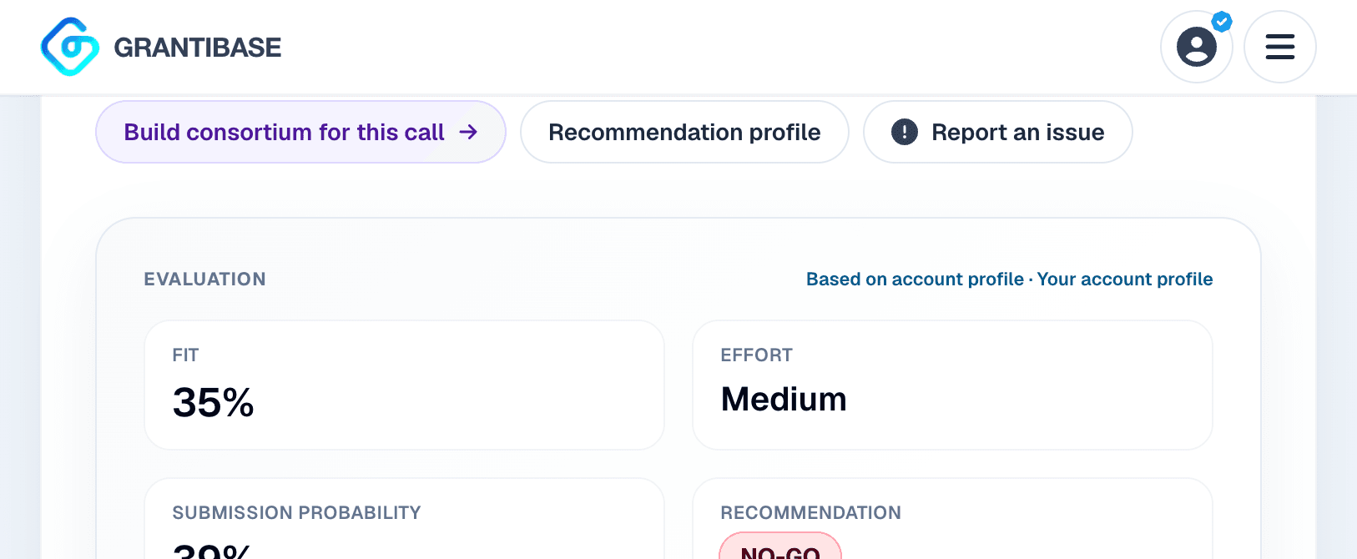Click Based on account profile text
The width and height of the screenshot is (1357, 559).
click(915, 279)
